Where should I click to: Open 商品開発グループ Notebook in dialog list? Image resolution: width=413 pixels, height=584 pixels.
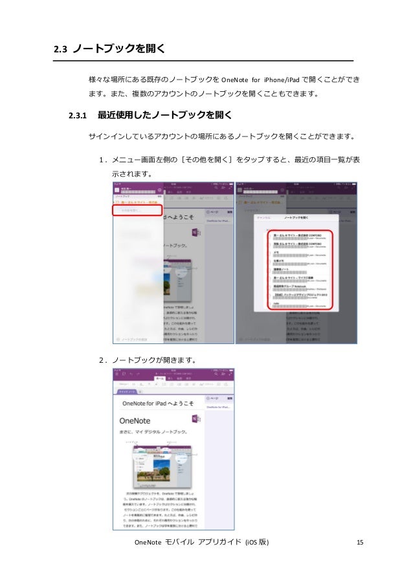coord(300,288)
